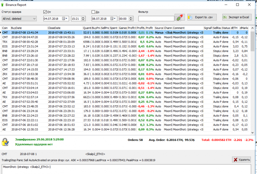The width and height of the screenshot is (257, 174).
Task: Click the stepper arrows of the 15:21 time field
Action: coord(83,19)
